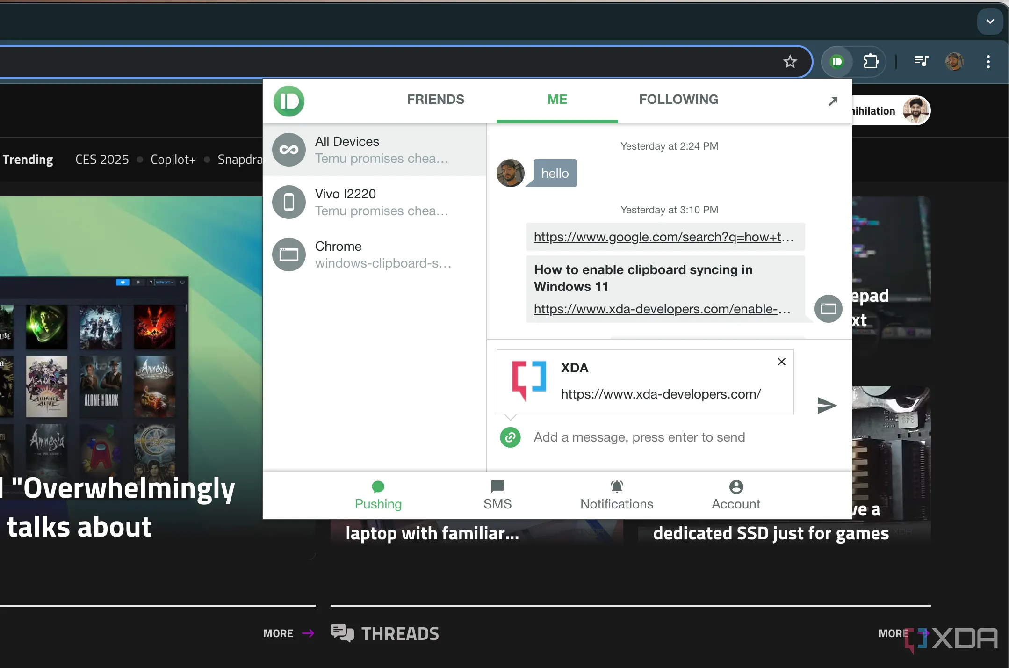1009x668 pixels.
Task: Click the hello message bubble
Action: coord(555,173)
